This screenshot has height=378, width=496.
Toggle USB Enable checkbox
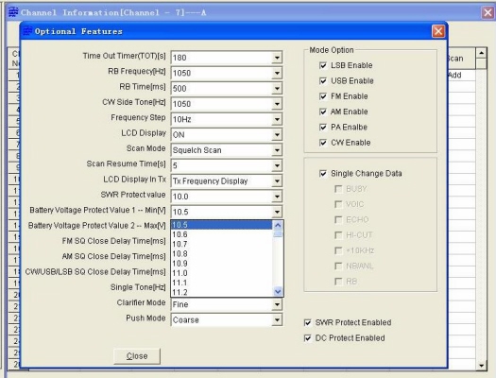[x=323, y=81]
